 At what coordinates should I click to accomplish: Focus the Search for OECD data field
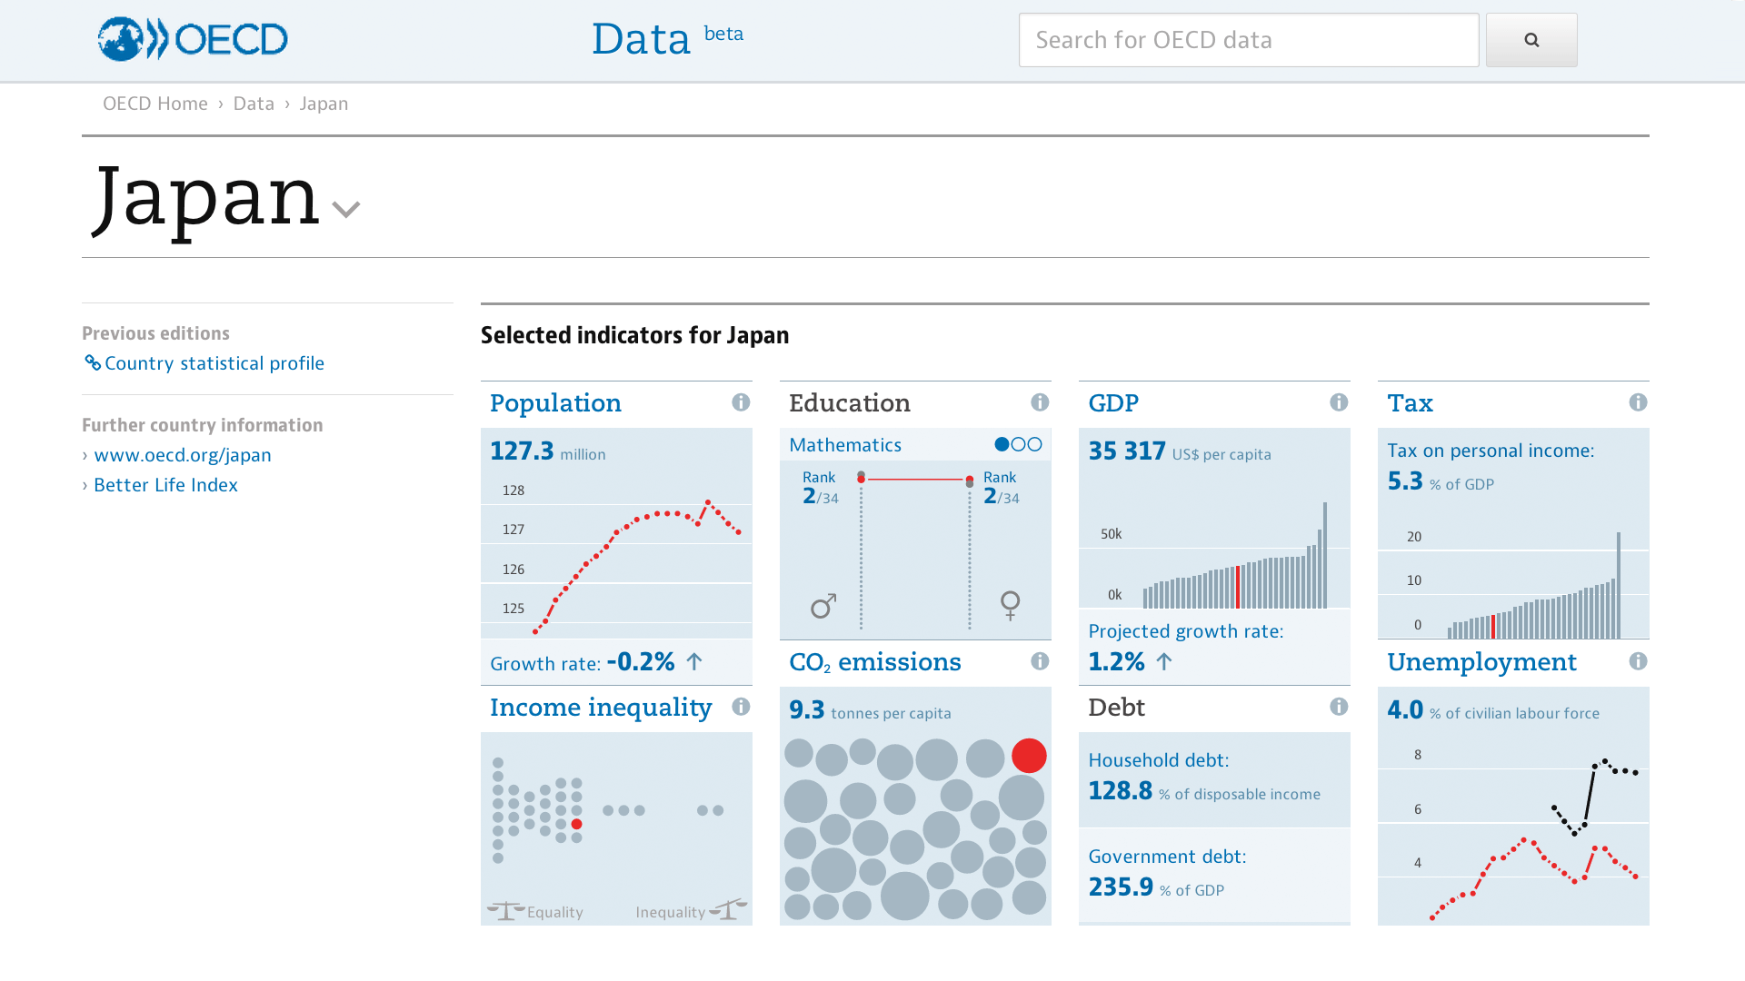coord(1248,40)
